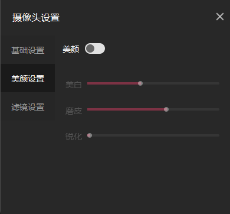This screenshot has height=214, width=230.
Task: Click the red filled part of 磨皮 slider
Action: tap(126, 109)
